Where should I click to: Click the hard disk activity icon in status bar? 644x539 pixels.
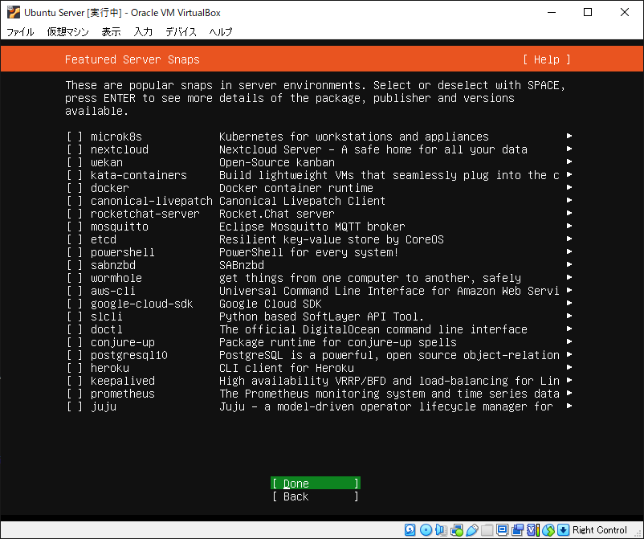[x=410, y=530]
